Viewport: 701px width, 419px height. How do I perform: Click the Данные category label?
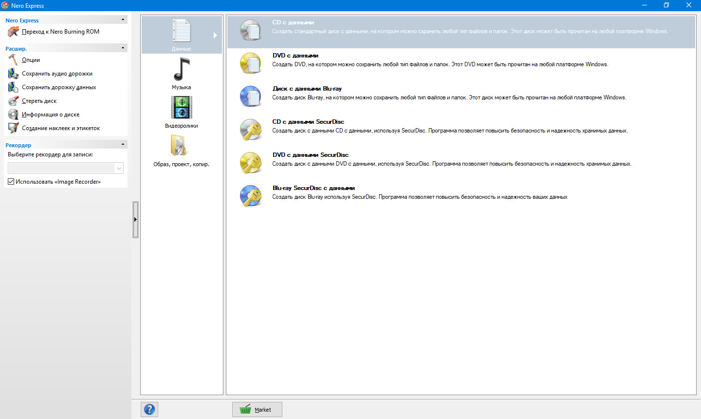(181, 49)
